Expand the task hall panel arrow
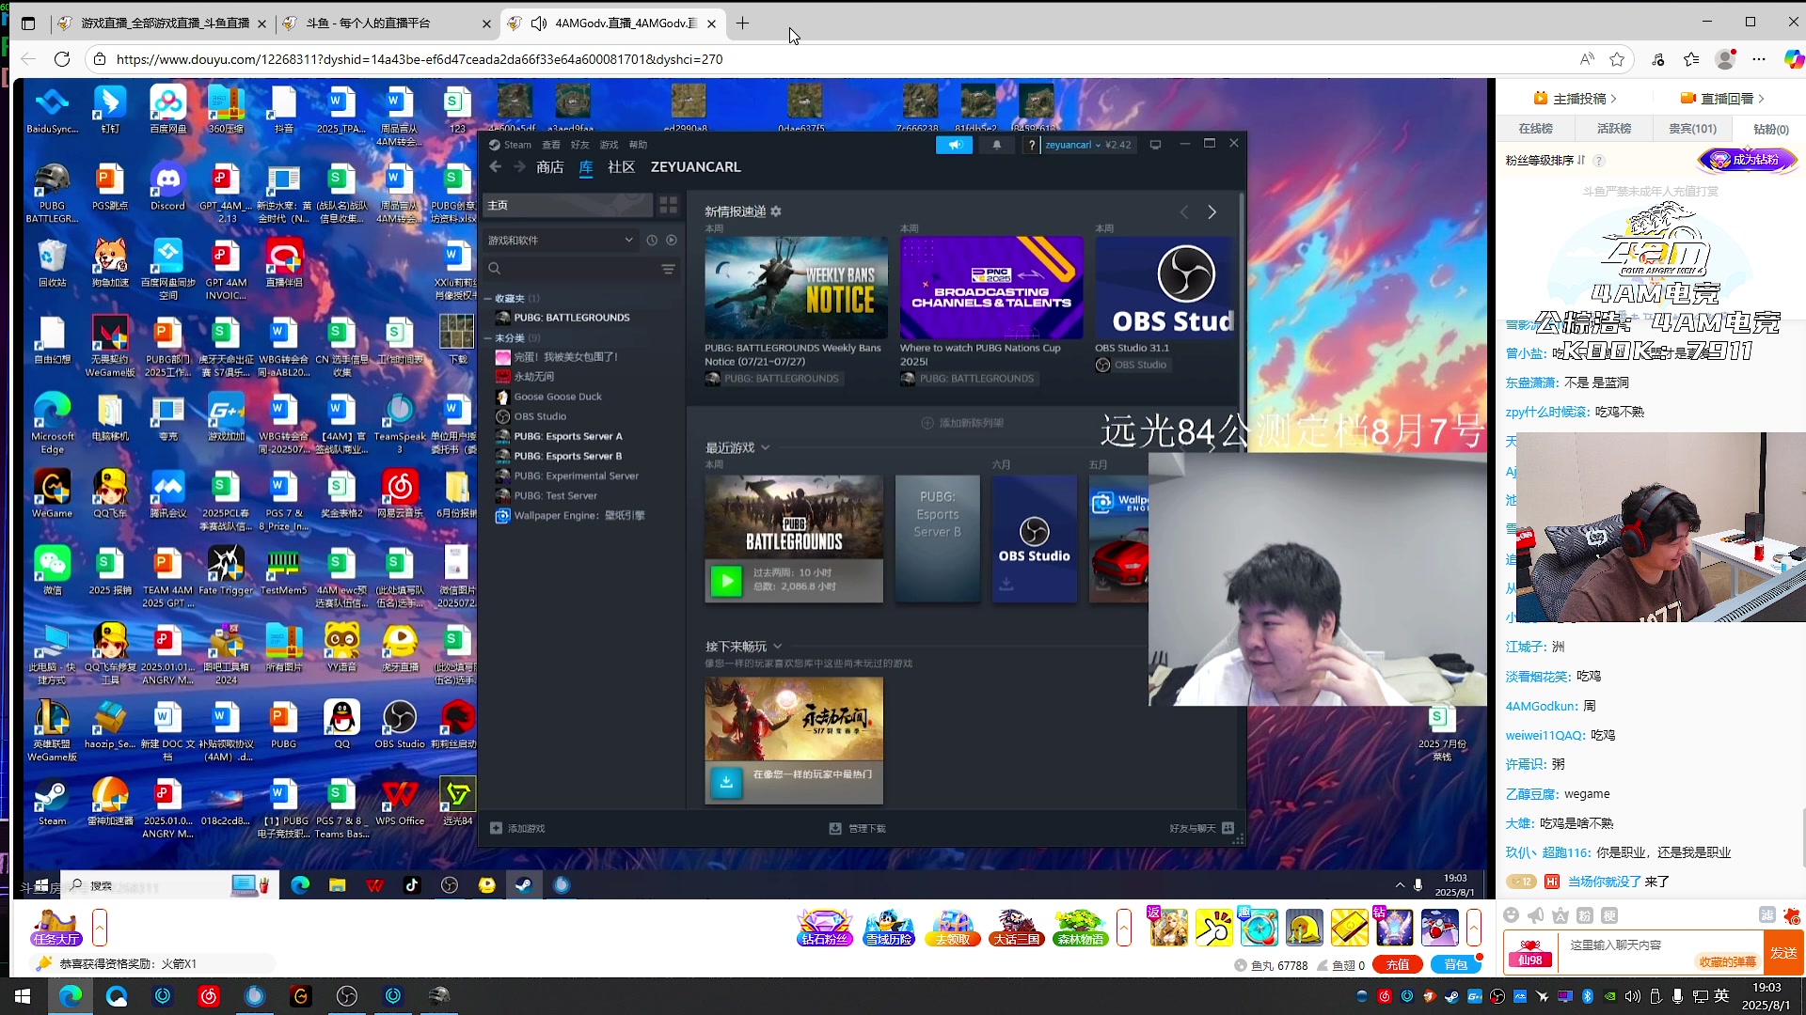Image resolution: width=1806 pixels, height=1015 pixels. [x=100, y=928]
